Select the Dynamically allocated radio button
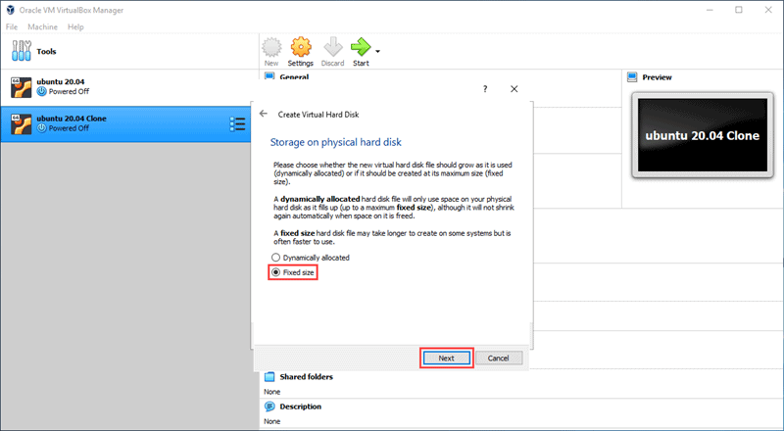Image resolution: width=784 pixels, height=431 pixels. pyautogui.click(x=275, y=258)
